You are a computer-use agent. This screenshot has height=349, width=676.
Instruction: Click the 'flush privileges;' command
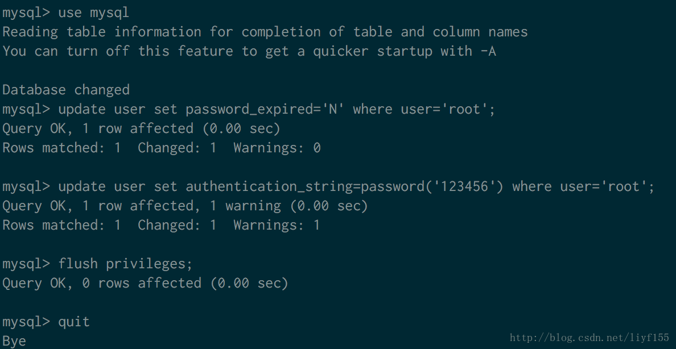coord(125,264)
